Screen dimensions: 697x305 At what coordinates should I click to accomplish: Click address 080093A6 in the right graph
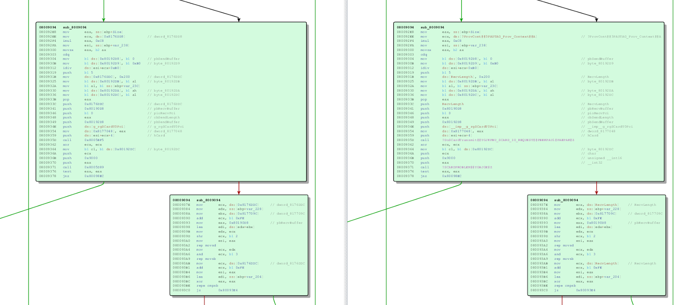(539, 254)
